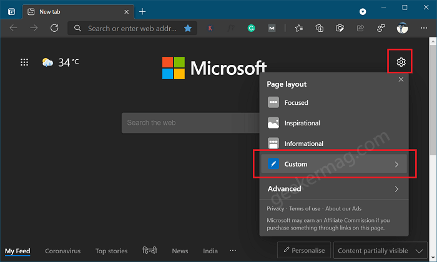Image resolution: width=437 pixels, height=262 pixels.
Task: Open the profile avatar
Action: 402,28
